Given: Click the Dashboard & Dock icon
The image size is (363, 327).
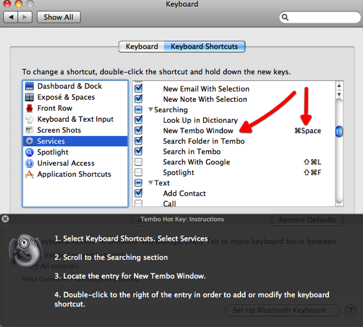Looking at the screenshot, I should pos(29,86).
